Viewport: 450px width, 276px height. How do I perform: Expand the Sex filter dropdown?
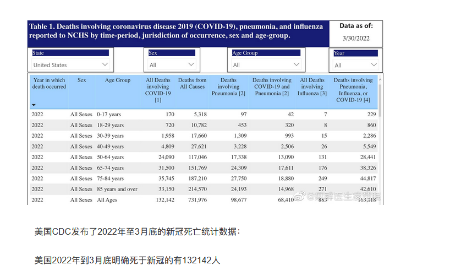point(172,65)
